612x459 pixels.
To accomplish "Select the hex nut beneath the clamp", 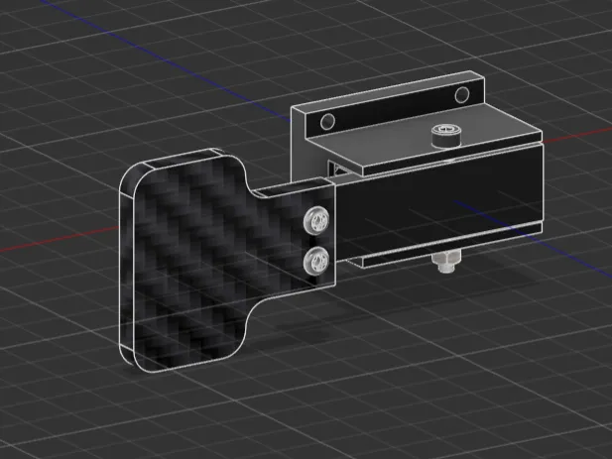I will (445, 262).
